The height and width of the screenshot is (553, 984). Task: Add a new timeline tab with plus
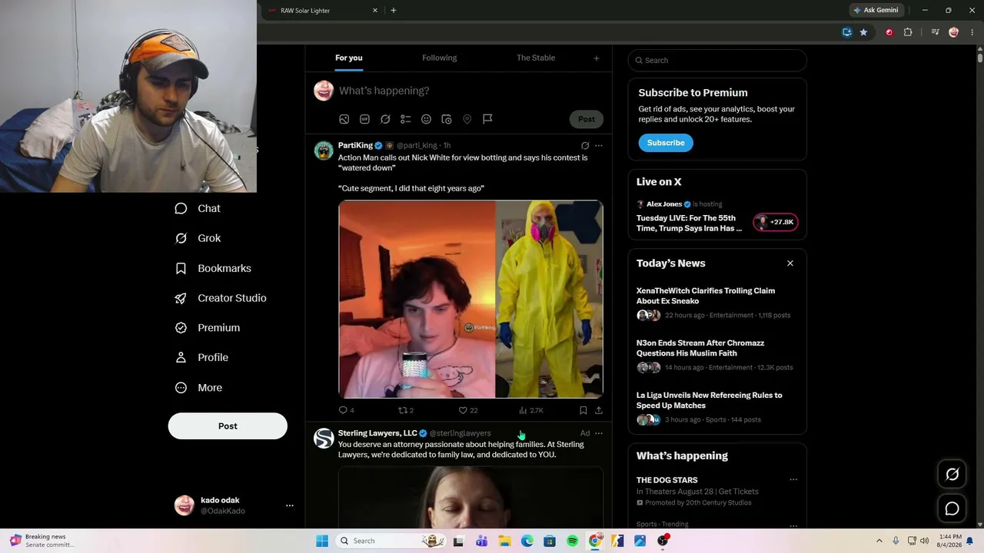pyautogui.click(x=596, y=58)
